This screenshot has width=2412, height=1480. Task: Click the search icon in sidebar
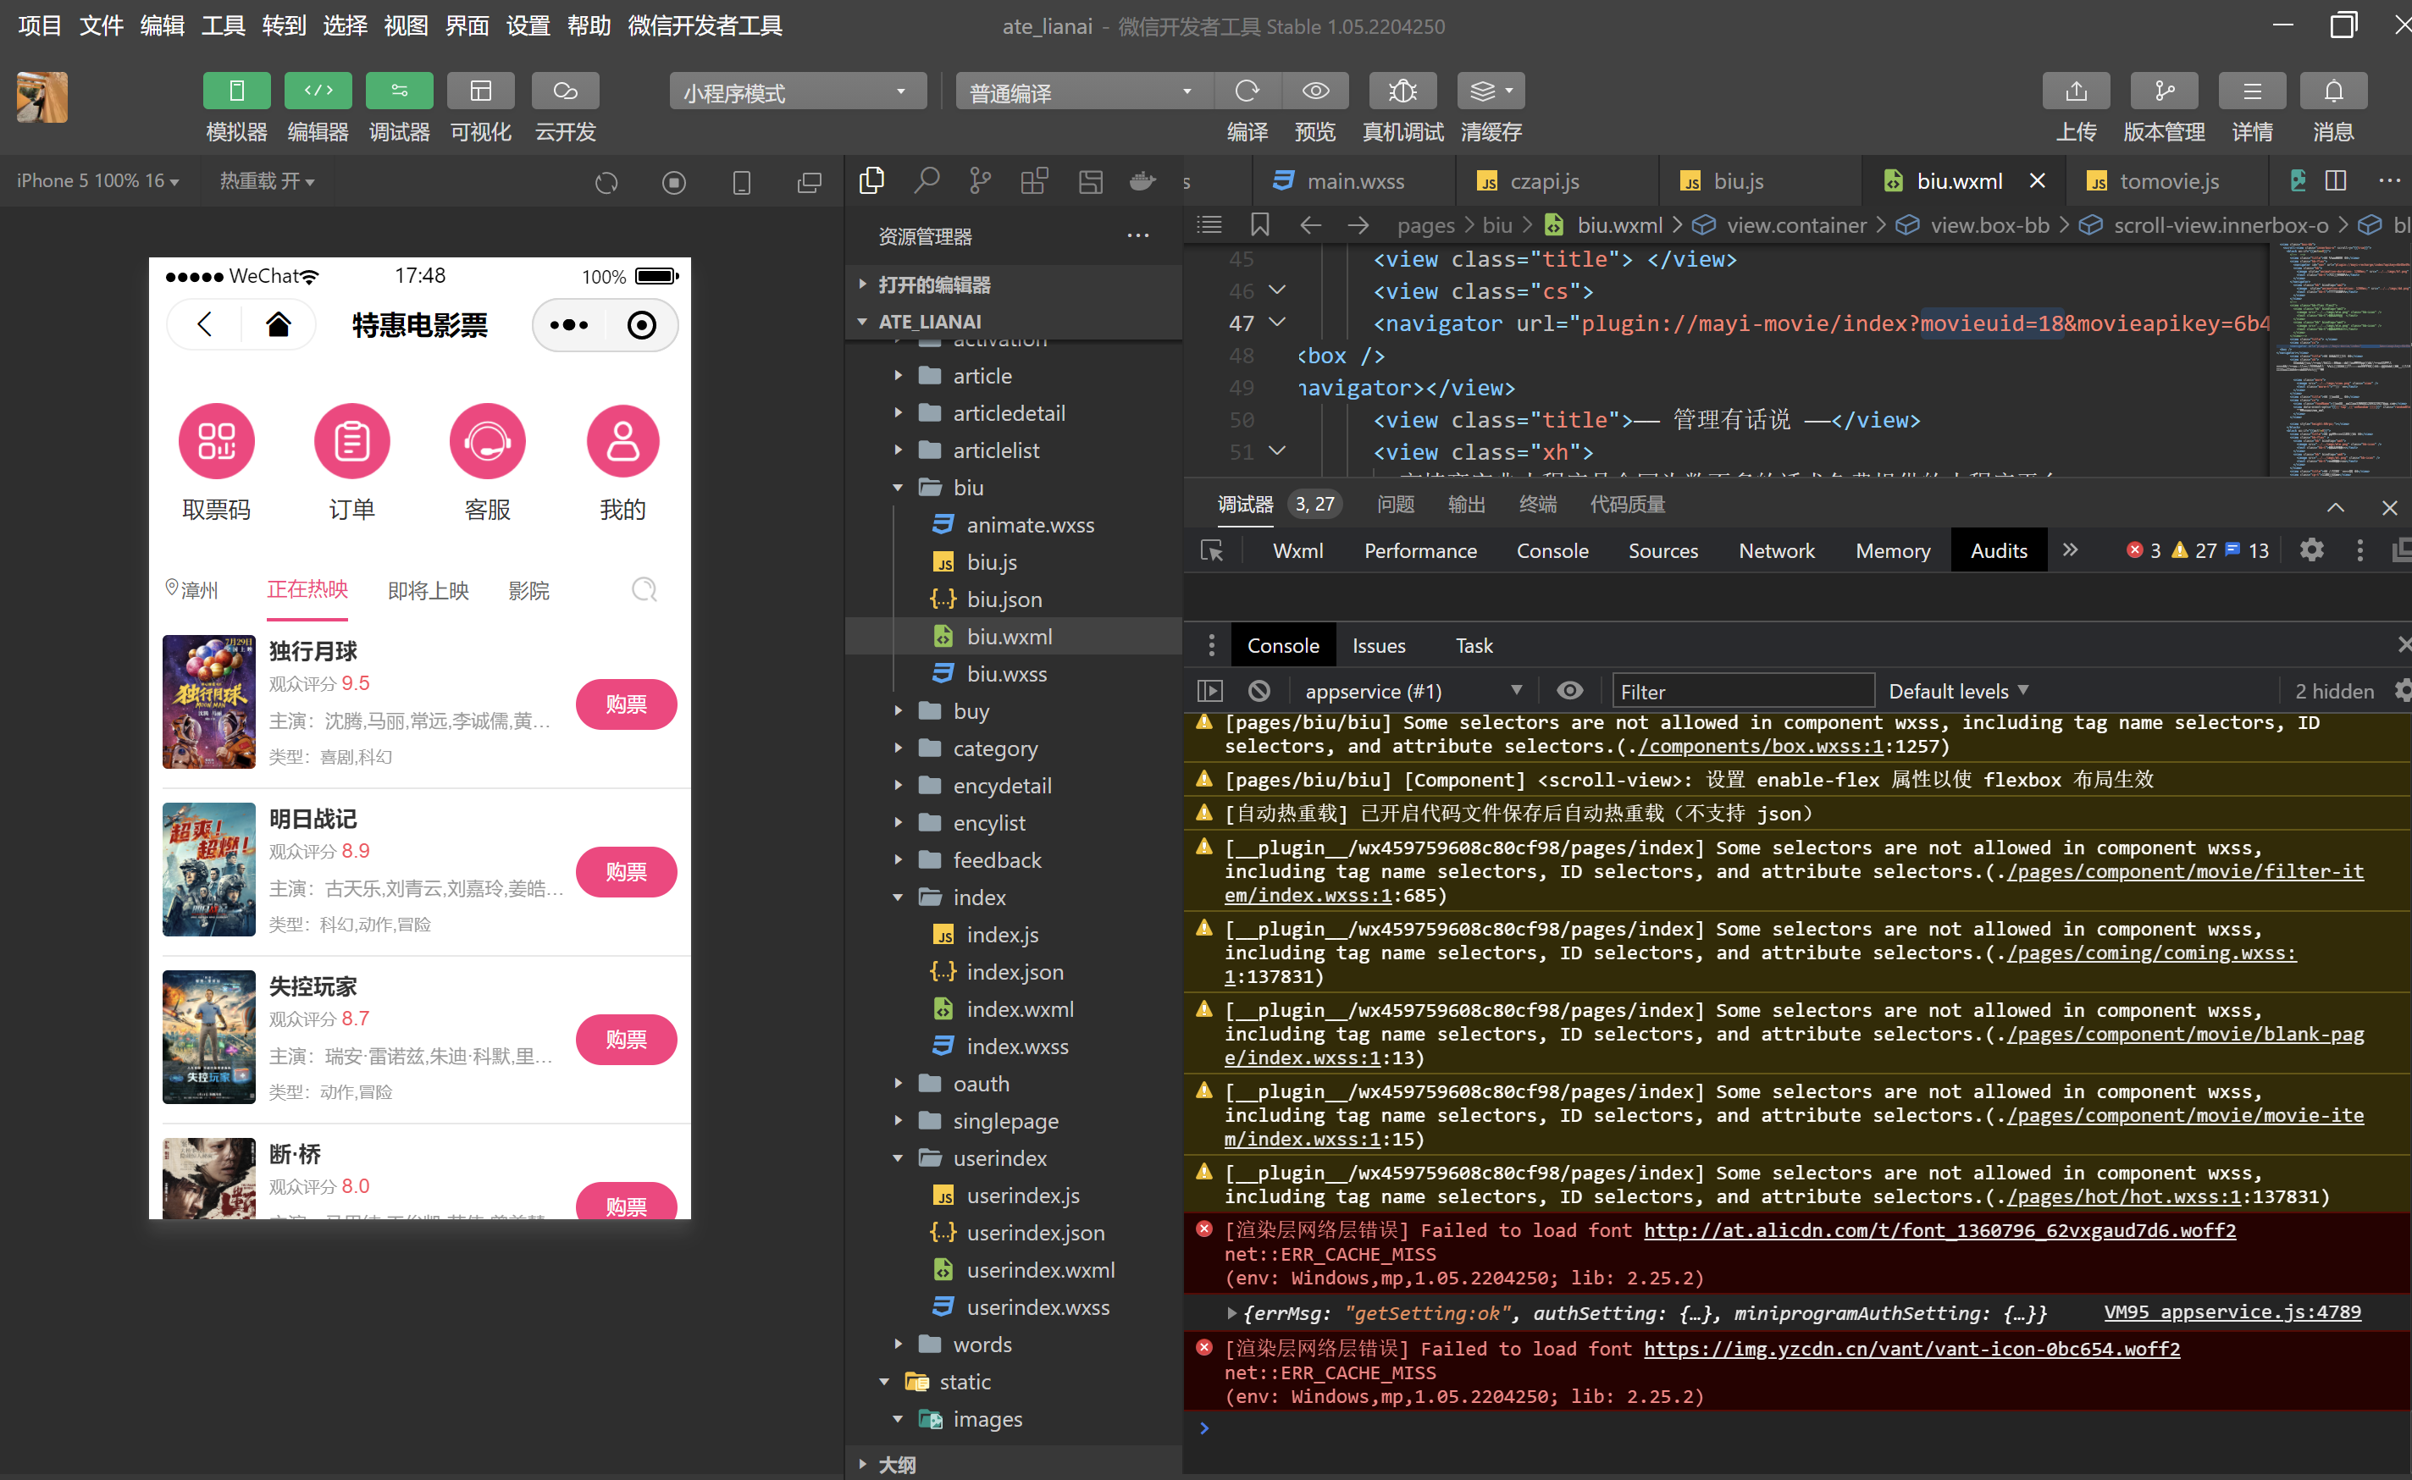point(926,181)
